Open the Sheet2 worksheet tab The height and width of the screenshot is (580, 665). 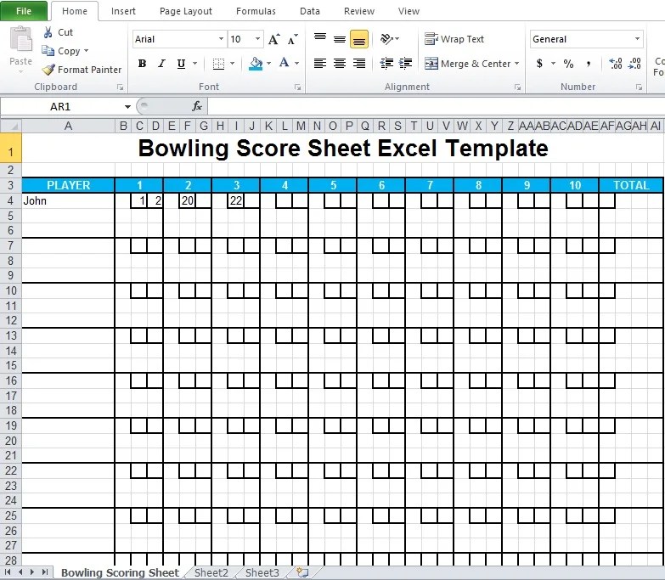click(211, 573)
